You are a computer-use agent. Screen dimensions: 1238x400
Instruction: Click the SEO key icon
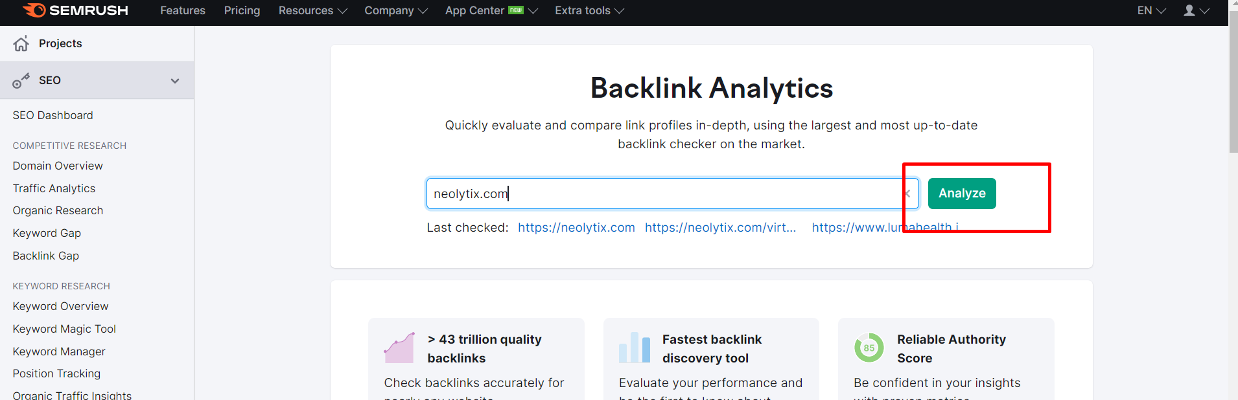[x=21, y=81]
